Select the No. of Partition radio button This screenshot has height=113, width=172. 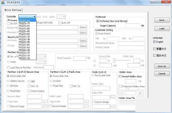point(8,57)
